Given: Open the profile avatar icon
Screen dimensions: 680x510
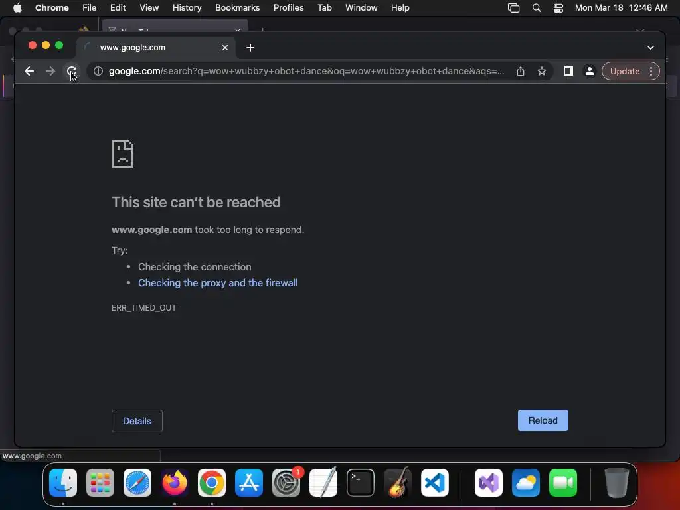Looking at the screenshot, I should click(x=590, y=71).
